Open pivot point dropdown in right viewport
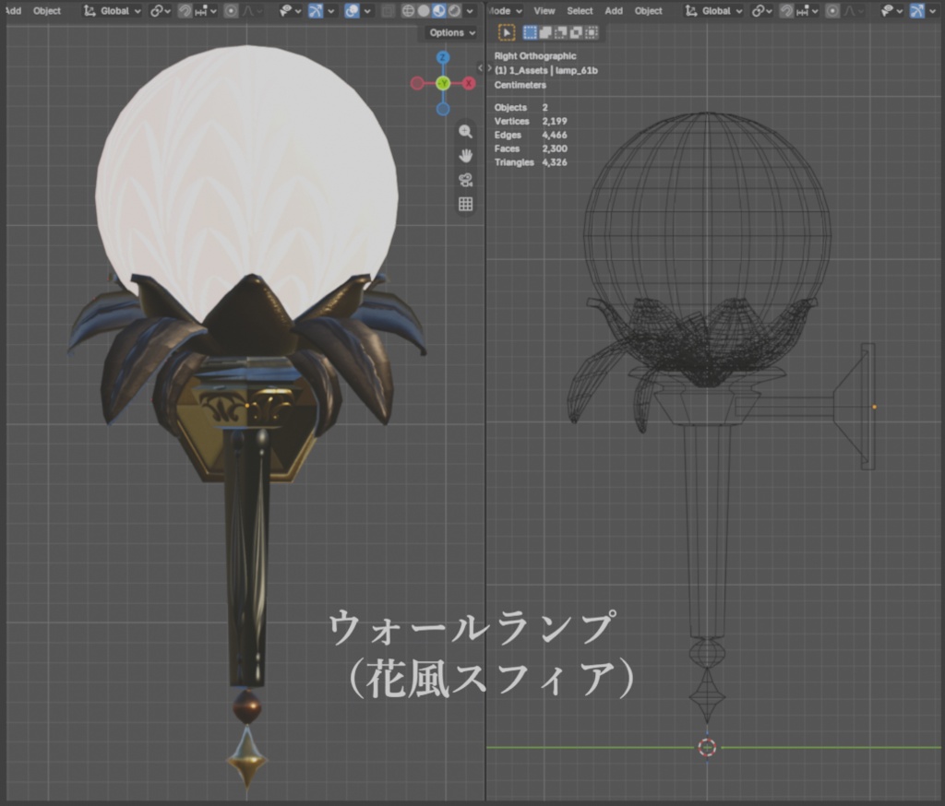 [761, 11]
